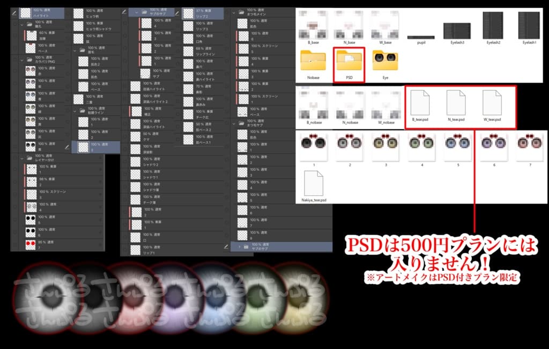Screen dimensions: 549x349
Task: Select the Eyelash2 file
Action: coord(493,27)
